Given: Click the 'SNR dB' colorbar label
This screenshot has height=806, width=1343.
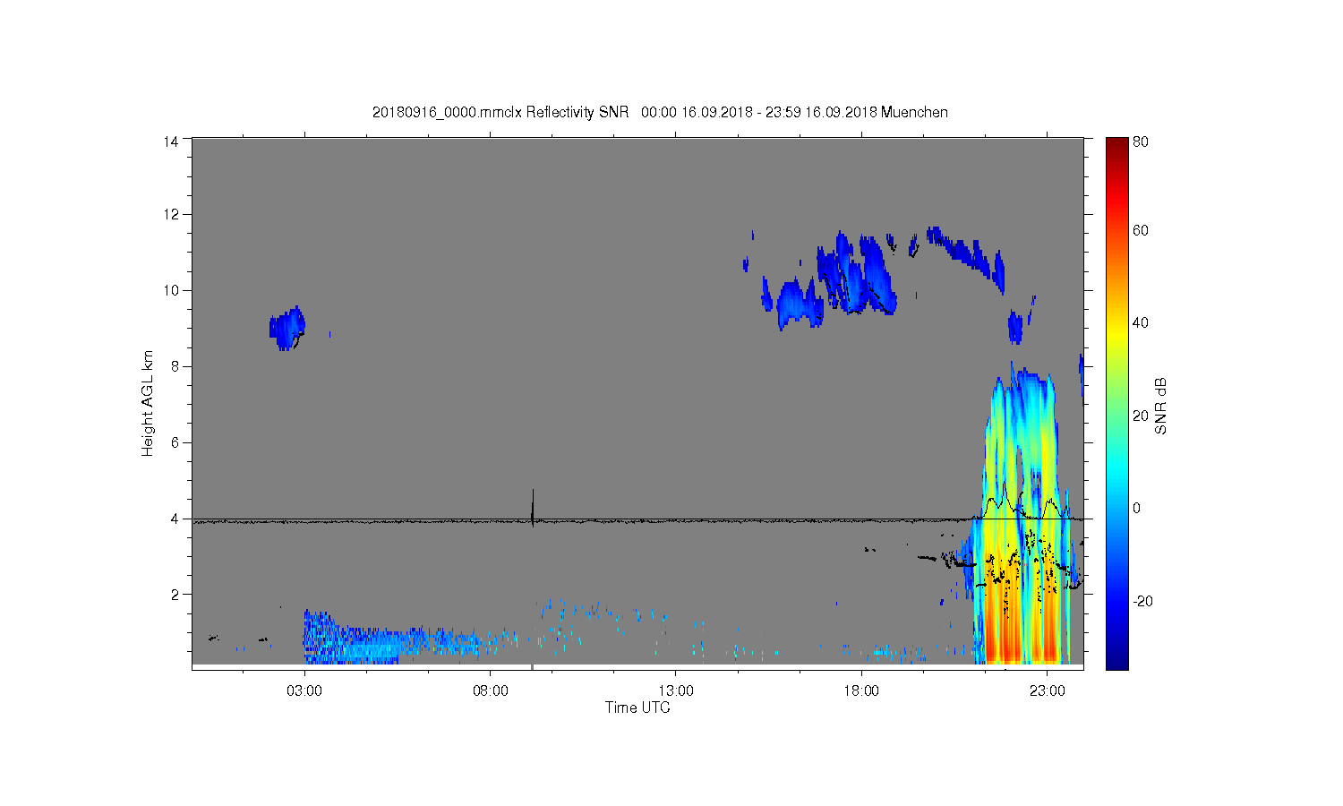Looking at the screenshot, I should (1161, 407).
